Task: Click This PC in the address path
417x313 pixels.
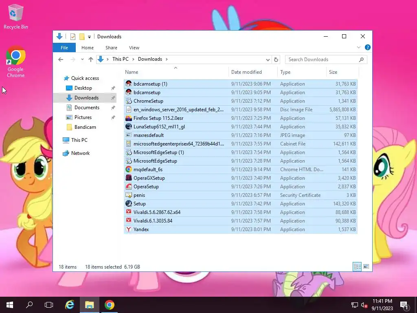Action: (x=120, y=59)
